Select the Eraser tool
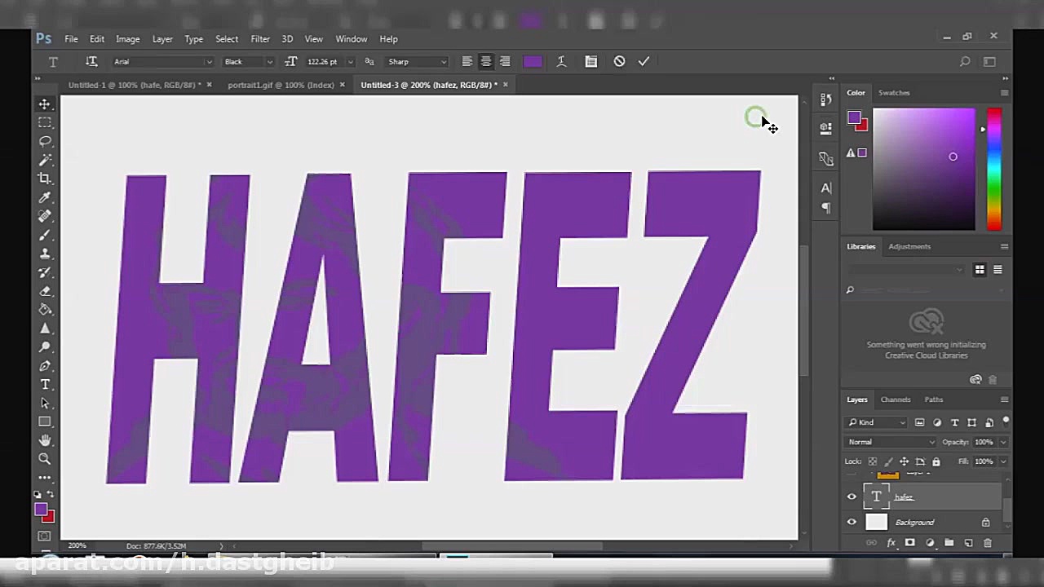 pos(45,291)
